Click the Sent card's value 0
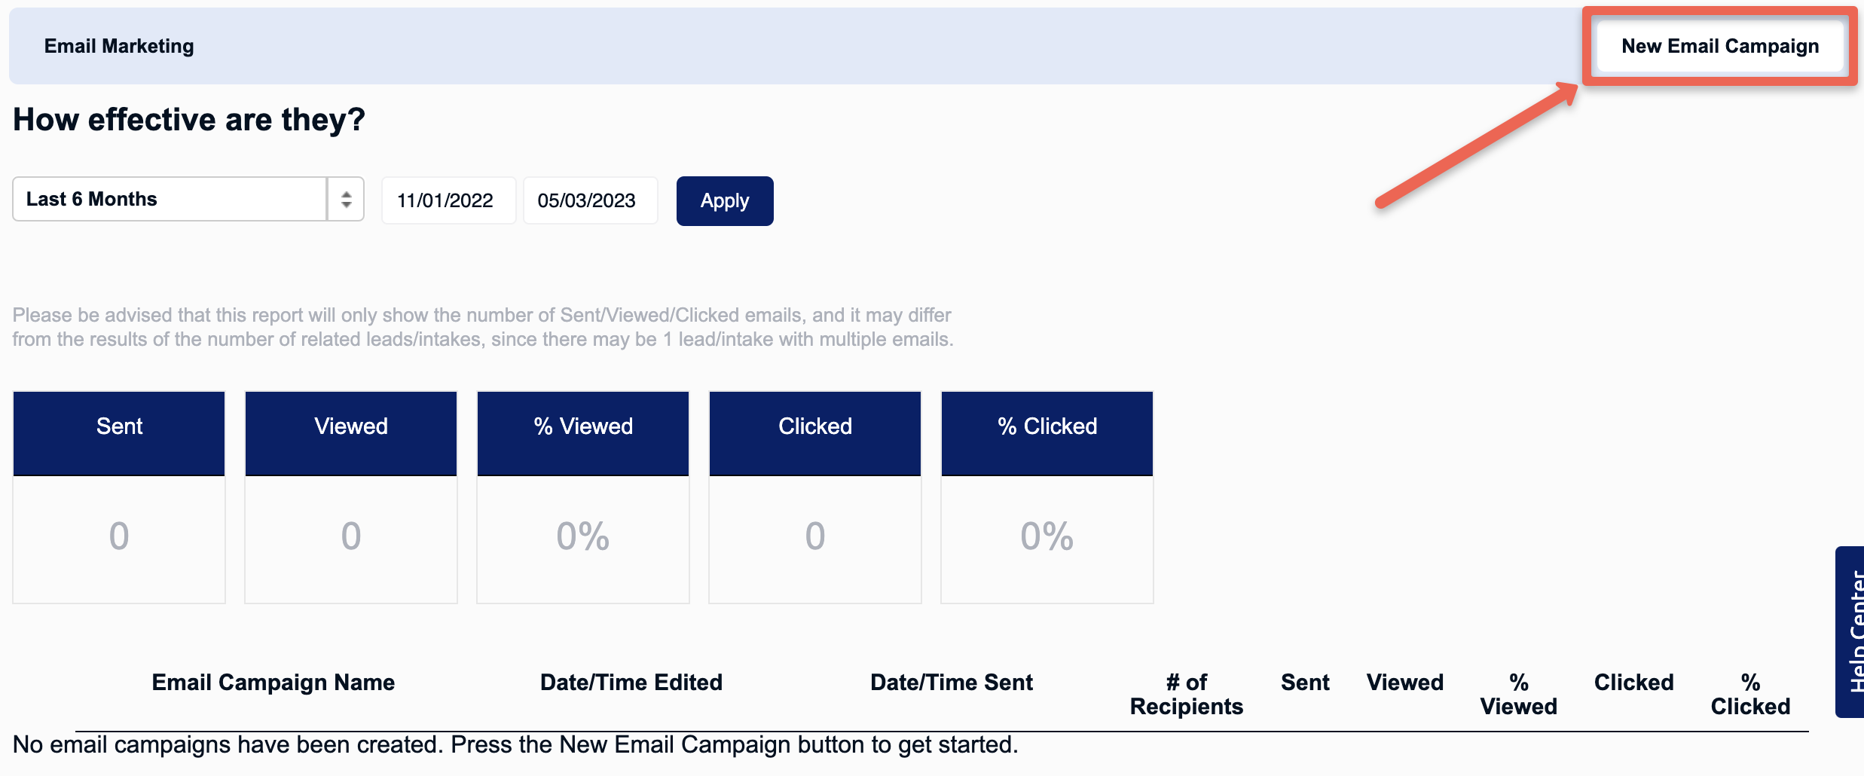The height and width of the screenshot is (776, 1864). 119,536
